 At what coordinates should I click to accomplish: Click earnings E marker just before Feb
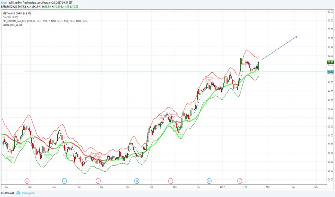coord(239,181)
